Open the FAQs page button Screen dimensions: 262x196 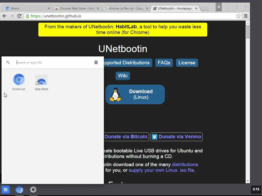[164, 63]
